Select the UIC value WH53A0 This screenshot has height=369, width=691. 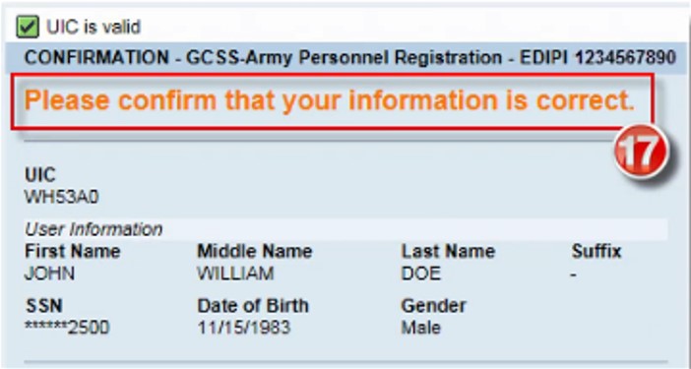[x=62, y=198]
